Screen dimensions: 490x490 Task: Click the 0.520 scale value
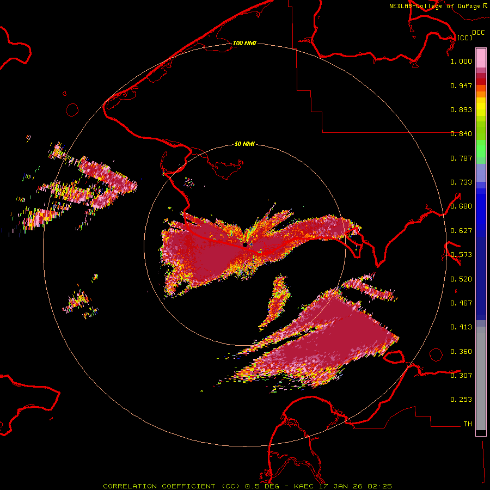tap(461, 279)
